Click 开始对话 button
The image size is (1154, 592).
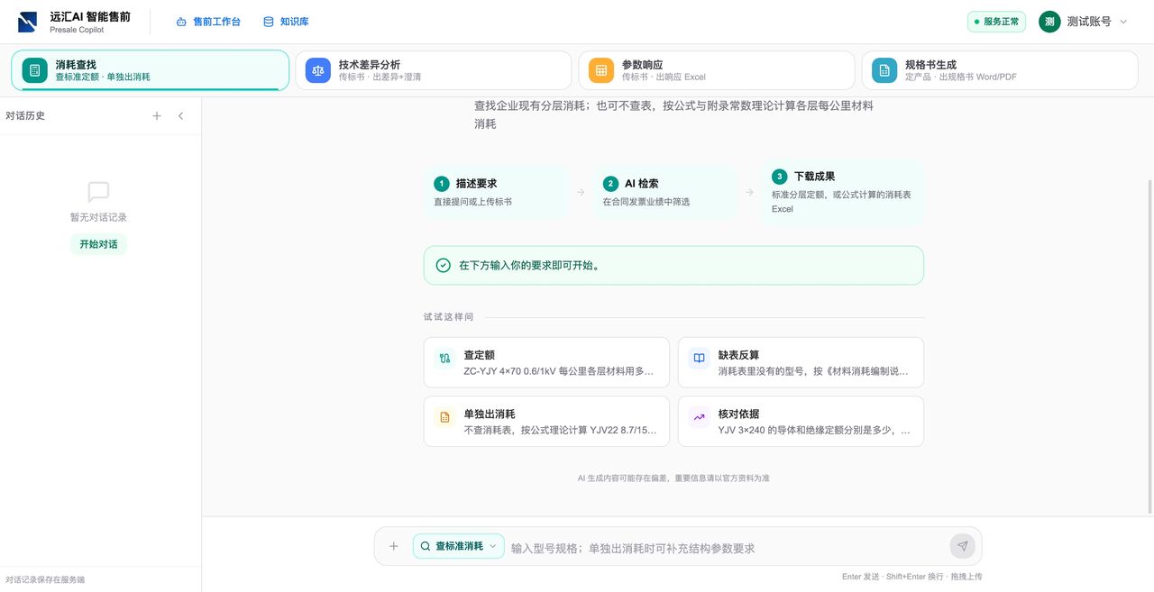(x=98, y=244)
